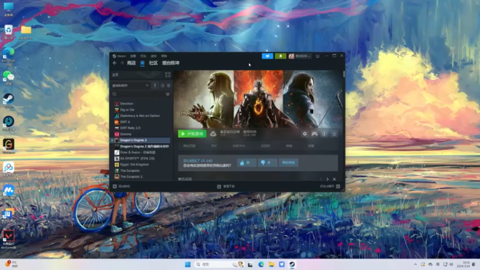Switch to the Store (商店) tab
The width and height of the screenshot is (480, 270).
131,63
